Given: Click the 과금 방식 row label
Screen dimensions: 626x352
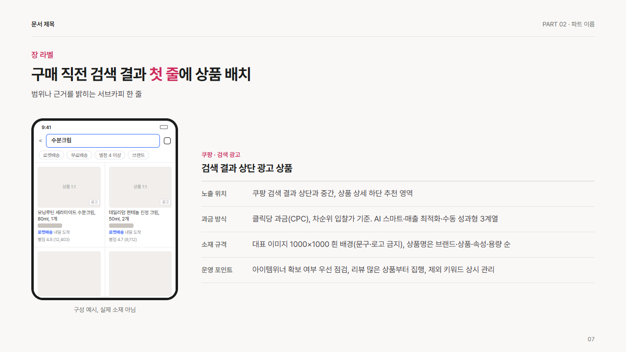Looking at the screenshot, I should pyautogui.click(x=214, y=219).
